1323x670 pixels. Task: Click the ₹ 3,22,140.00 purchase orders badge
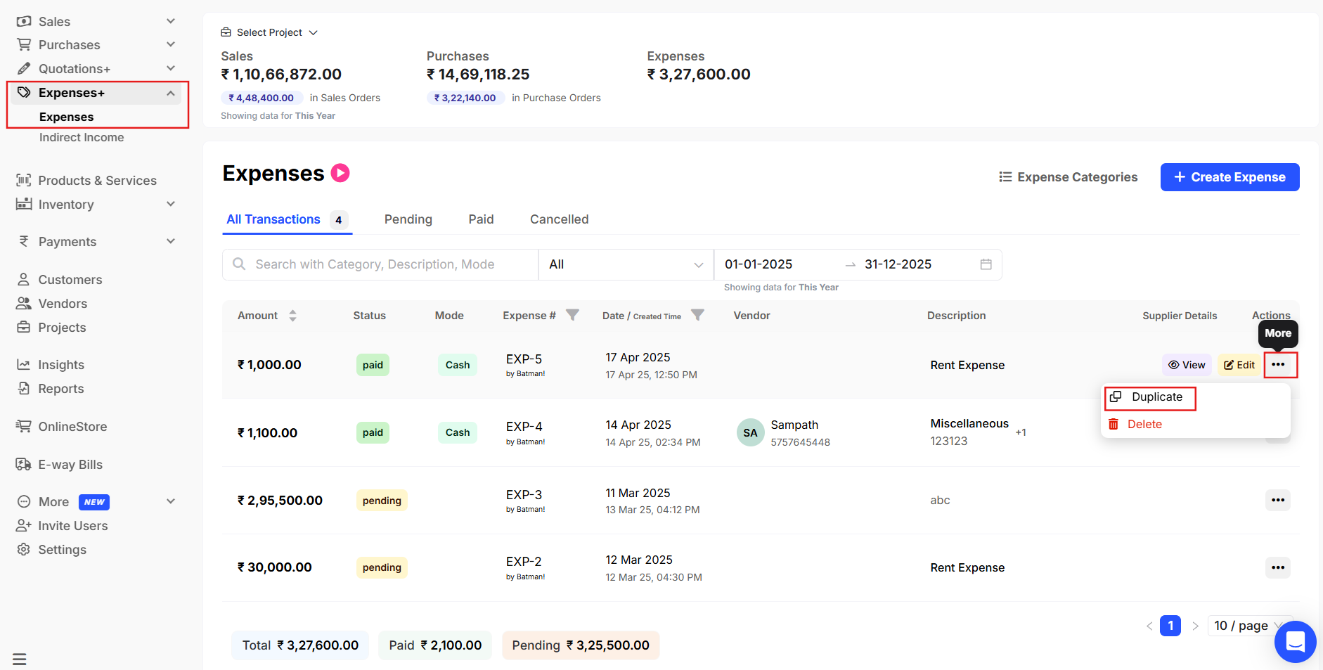tap(465, 98)
